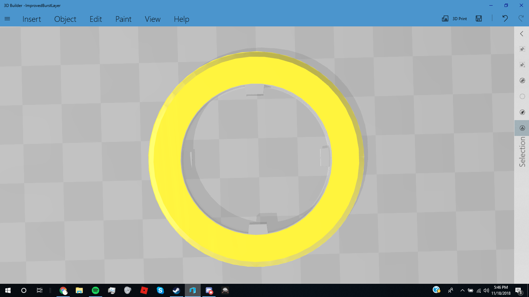The width and height of the screenshot is (529, 297).
Task: Open the clock showing 5:46 PM
Action: pyautogui.click(x=501, y=290)
